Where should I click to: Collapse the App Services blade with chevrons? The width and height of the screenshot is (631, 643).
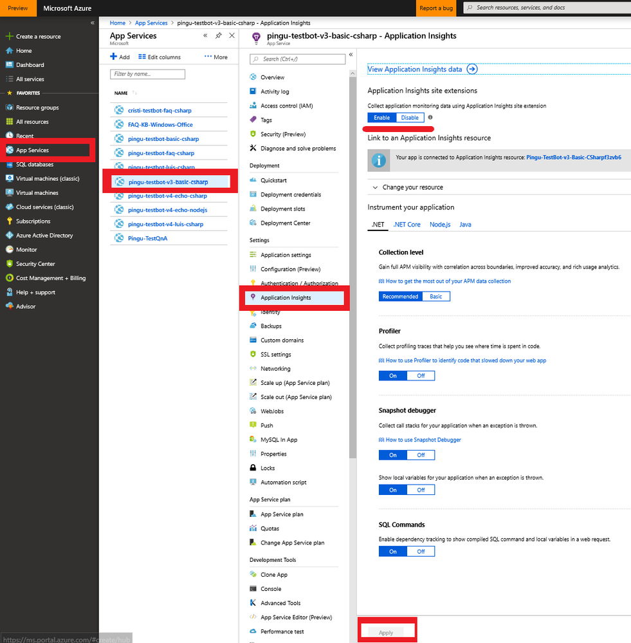click(205, 35)
